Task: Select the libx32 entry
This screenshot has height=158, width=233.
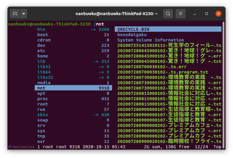Action: (x=73, y=77)
